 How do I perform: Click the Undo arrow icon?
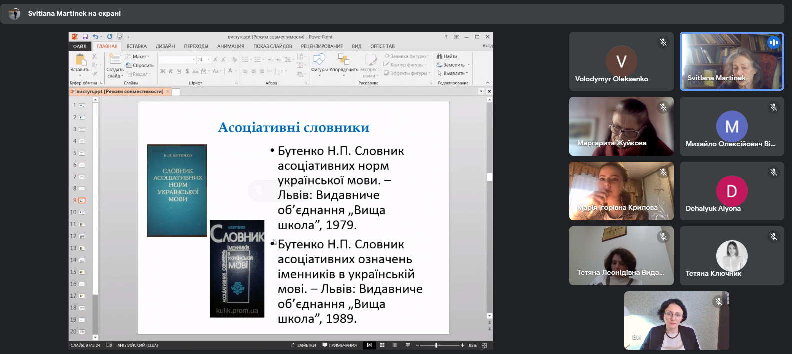coord(95,37)
